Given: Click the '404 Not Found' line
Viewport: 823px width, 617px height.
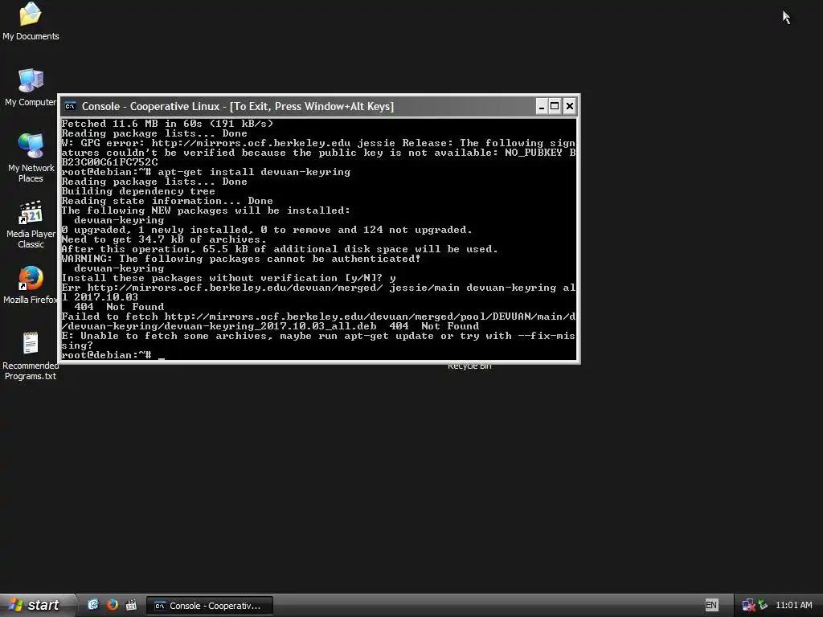Looking at the screenshot, I should (x=119, y=307).
